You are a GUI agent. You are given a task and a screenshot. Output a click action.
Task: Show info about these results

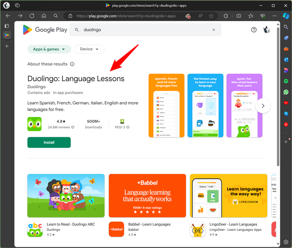[x=72, y=64]
